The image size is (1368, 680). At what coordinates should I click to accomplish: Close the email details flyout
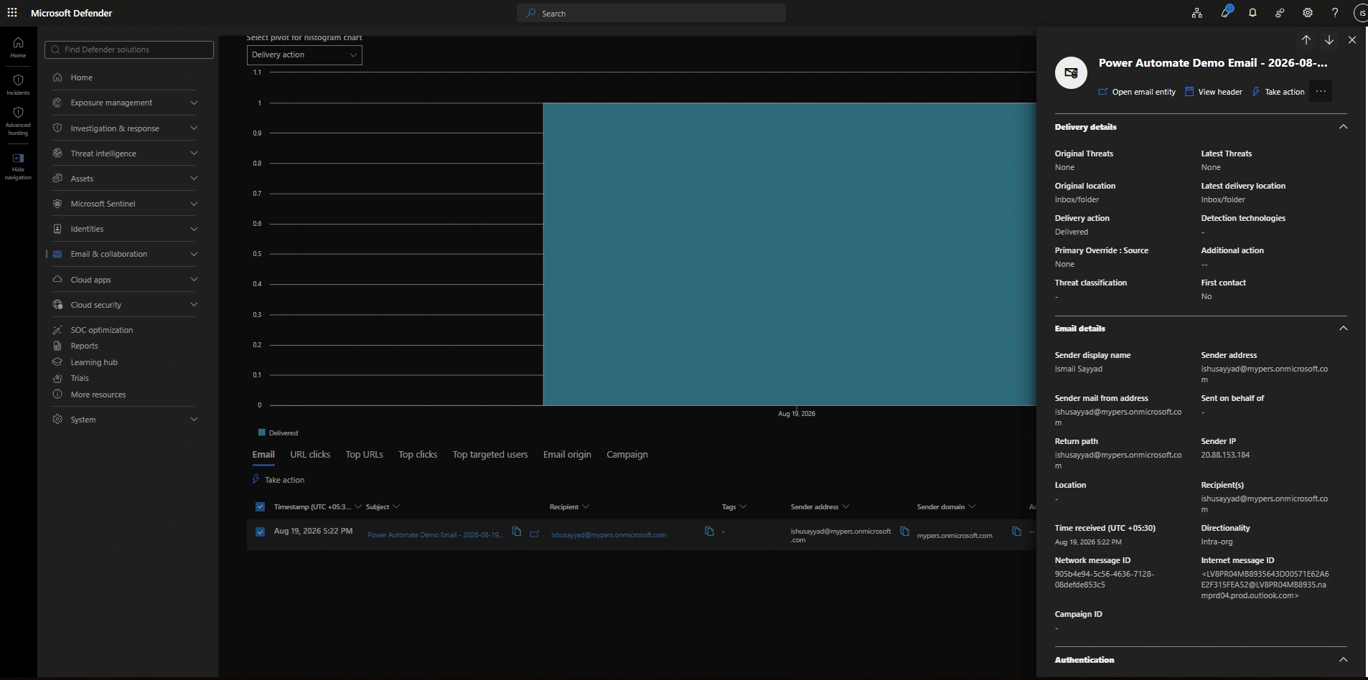click(x=1352, y=40)
